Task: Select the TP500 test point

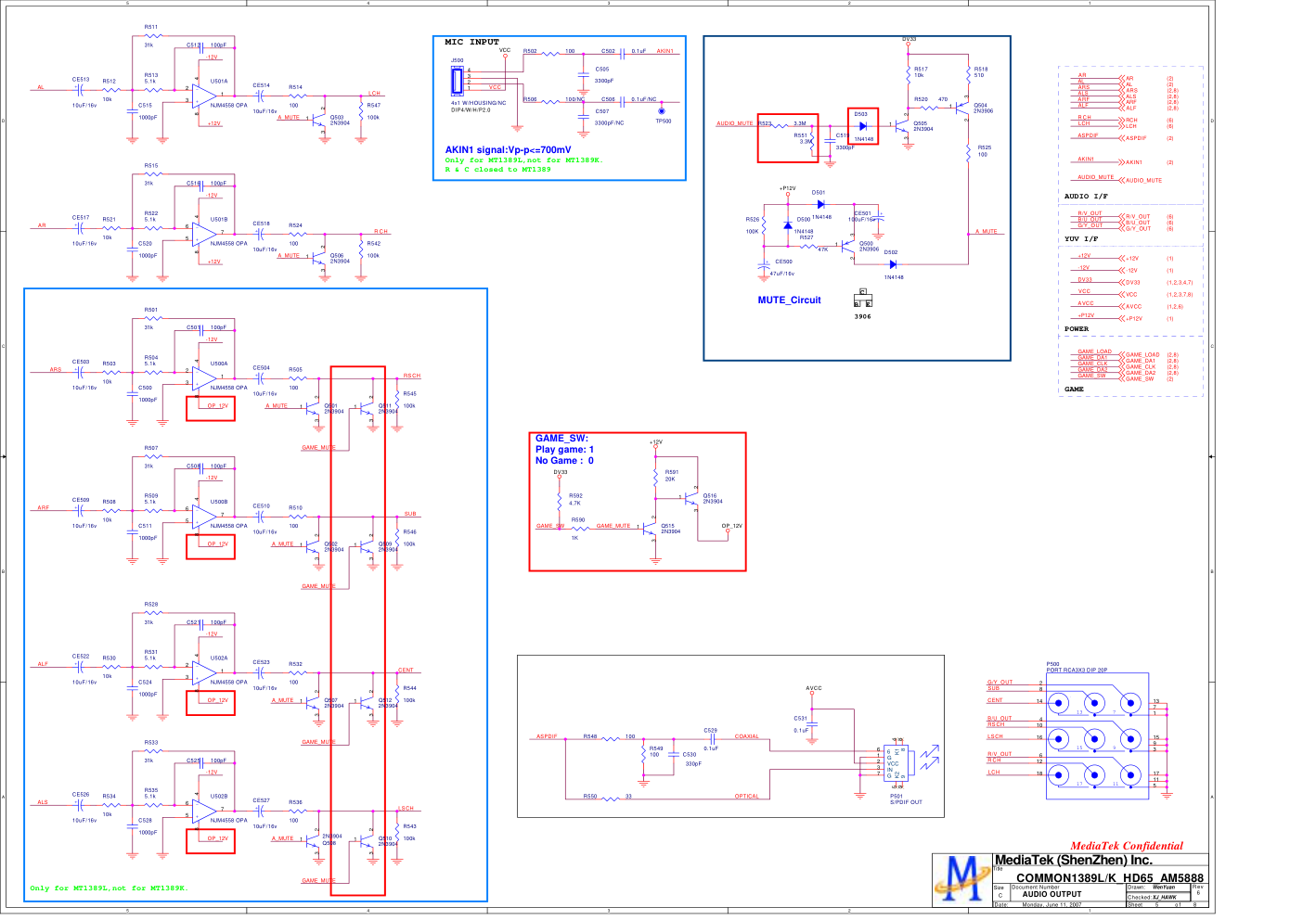Action: pos(662,111)
